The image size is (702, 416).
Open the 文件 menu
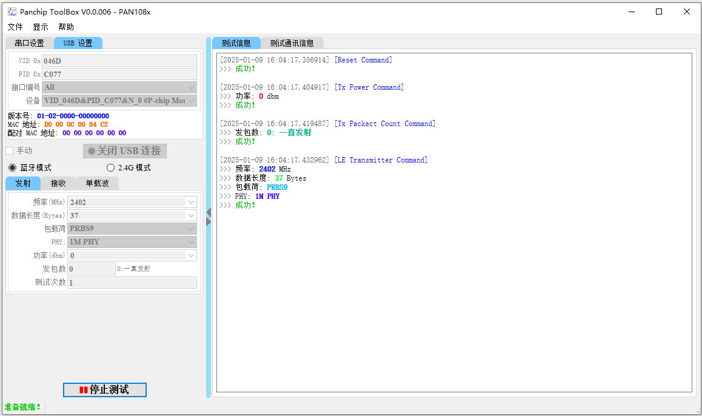[x=15, y=27]
